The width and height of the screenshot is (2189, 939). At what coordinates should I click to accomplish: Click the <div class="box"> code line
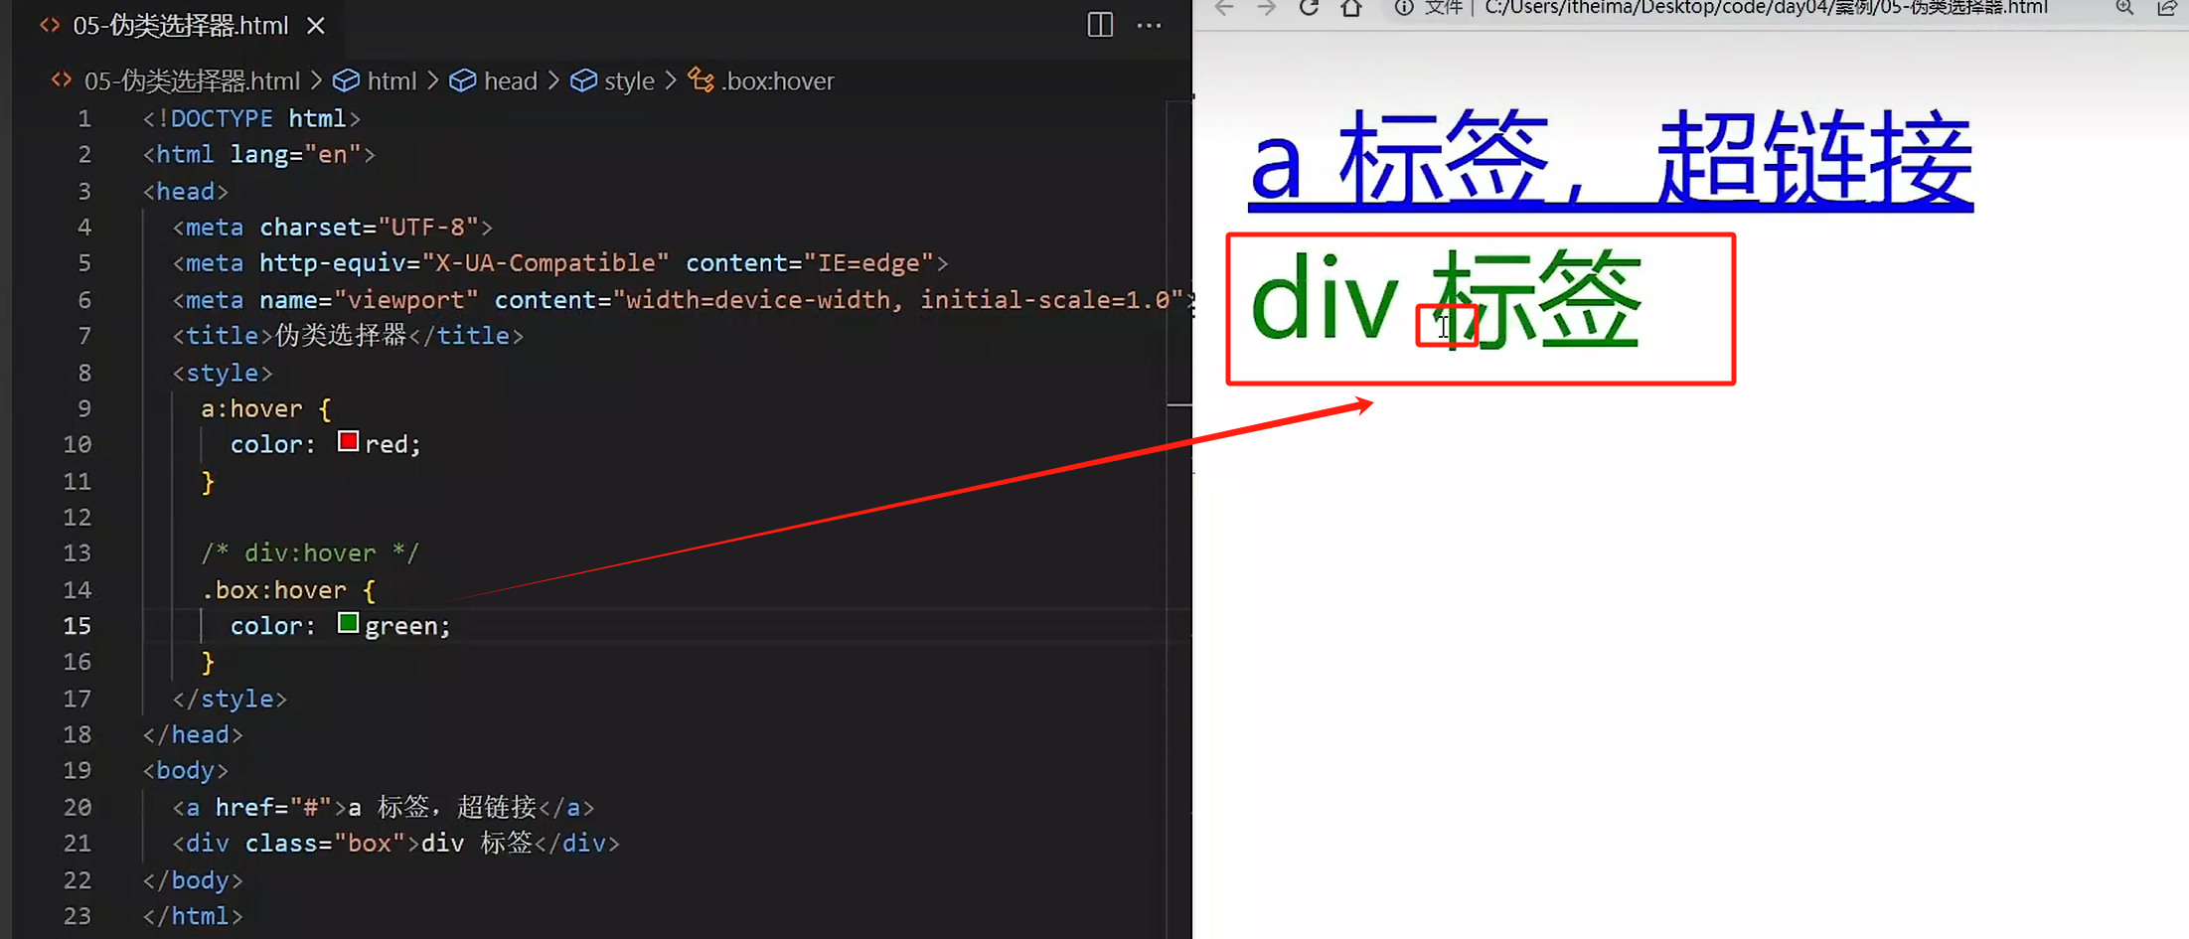coord(395,844)
